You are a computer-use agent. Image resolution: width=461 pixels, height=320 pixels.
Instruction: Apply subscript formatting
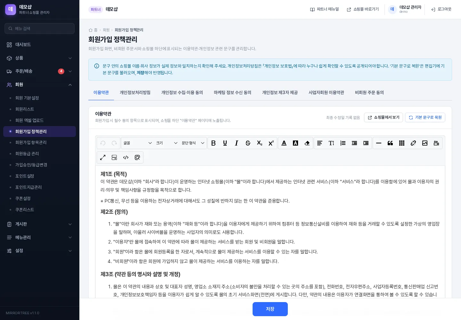(x=260, y=143)
